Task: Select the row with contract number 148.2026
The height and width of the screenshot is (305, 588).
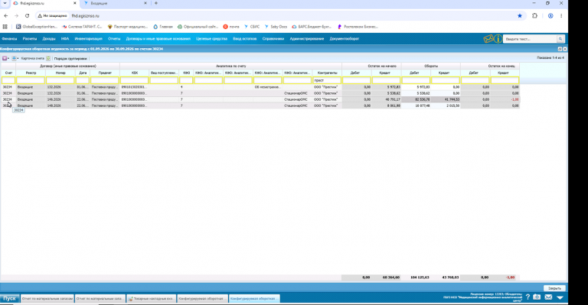Action: (260, 105)
